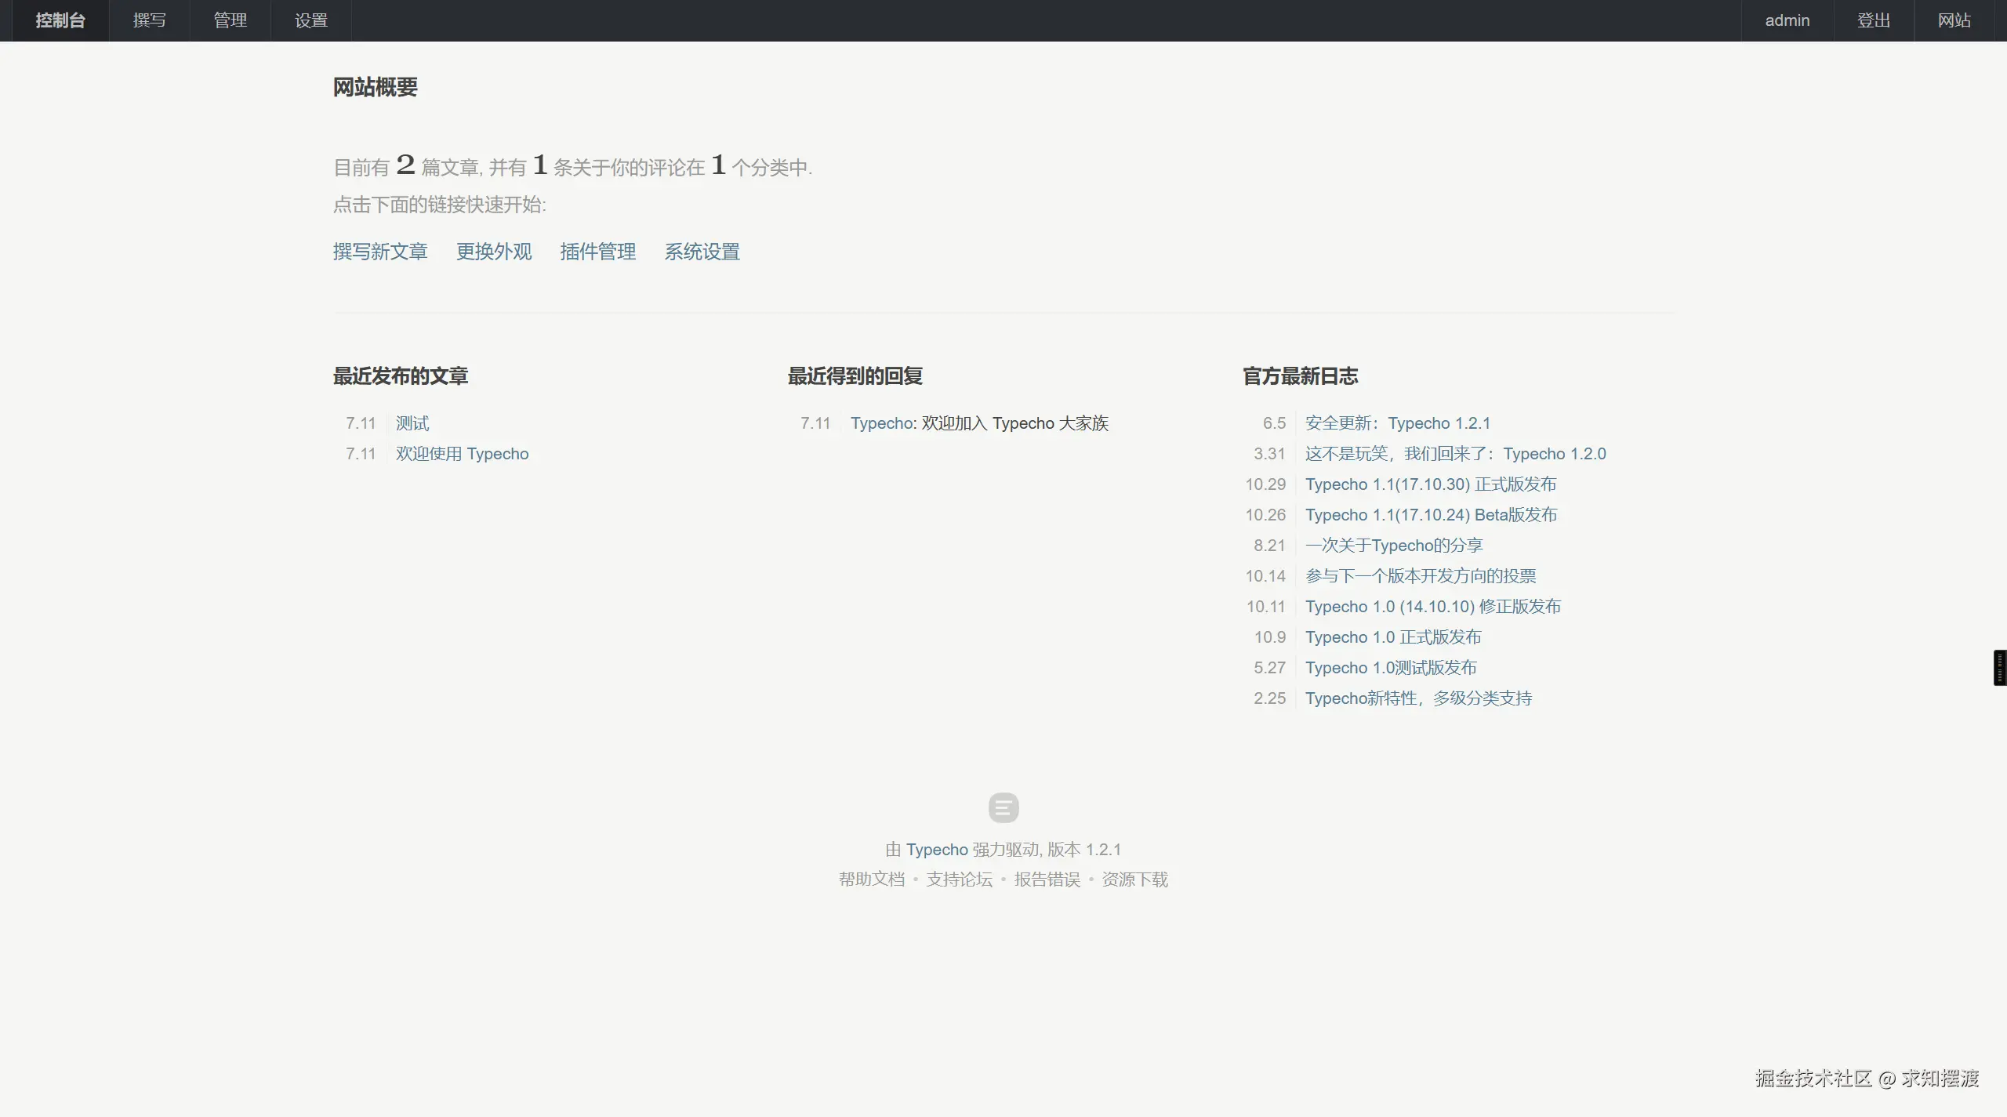
Task: Open the recent post 测试
Action: coord(412,423)
